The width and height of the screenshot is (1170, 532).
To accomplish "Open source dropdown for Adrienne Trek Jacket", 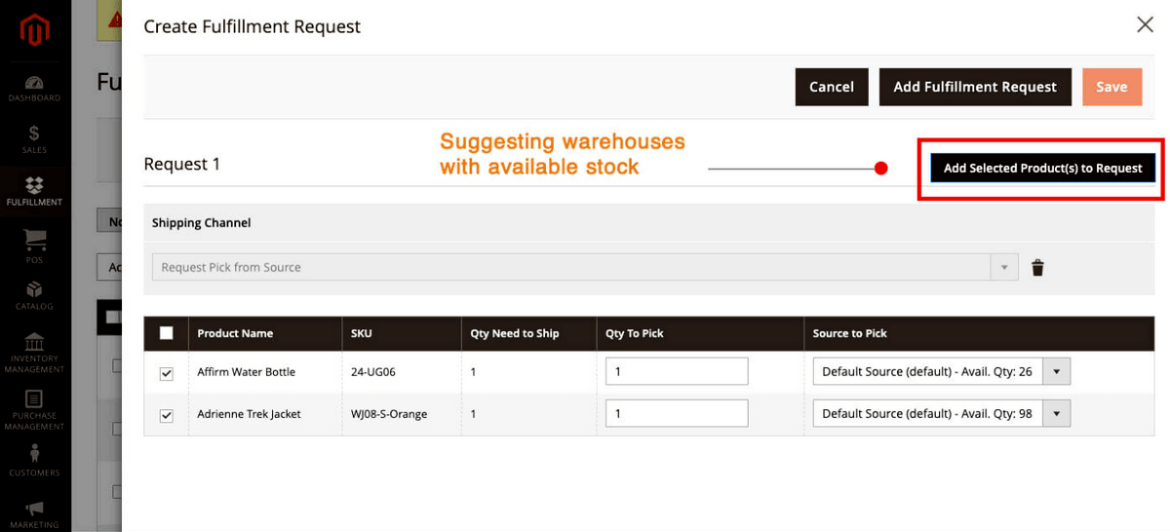I will tap(1056, 413).
